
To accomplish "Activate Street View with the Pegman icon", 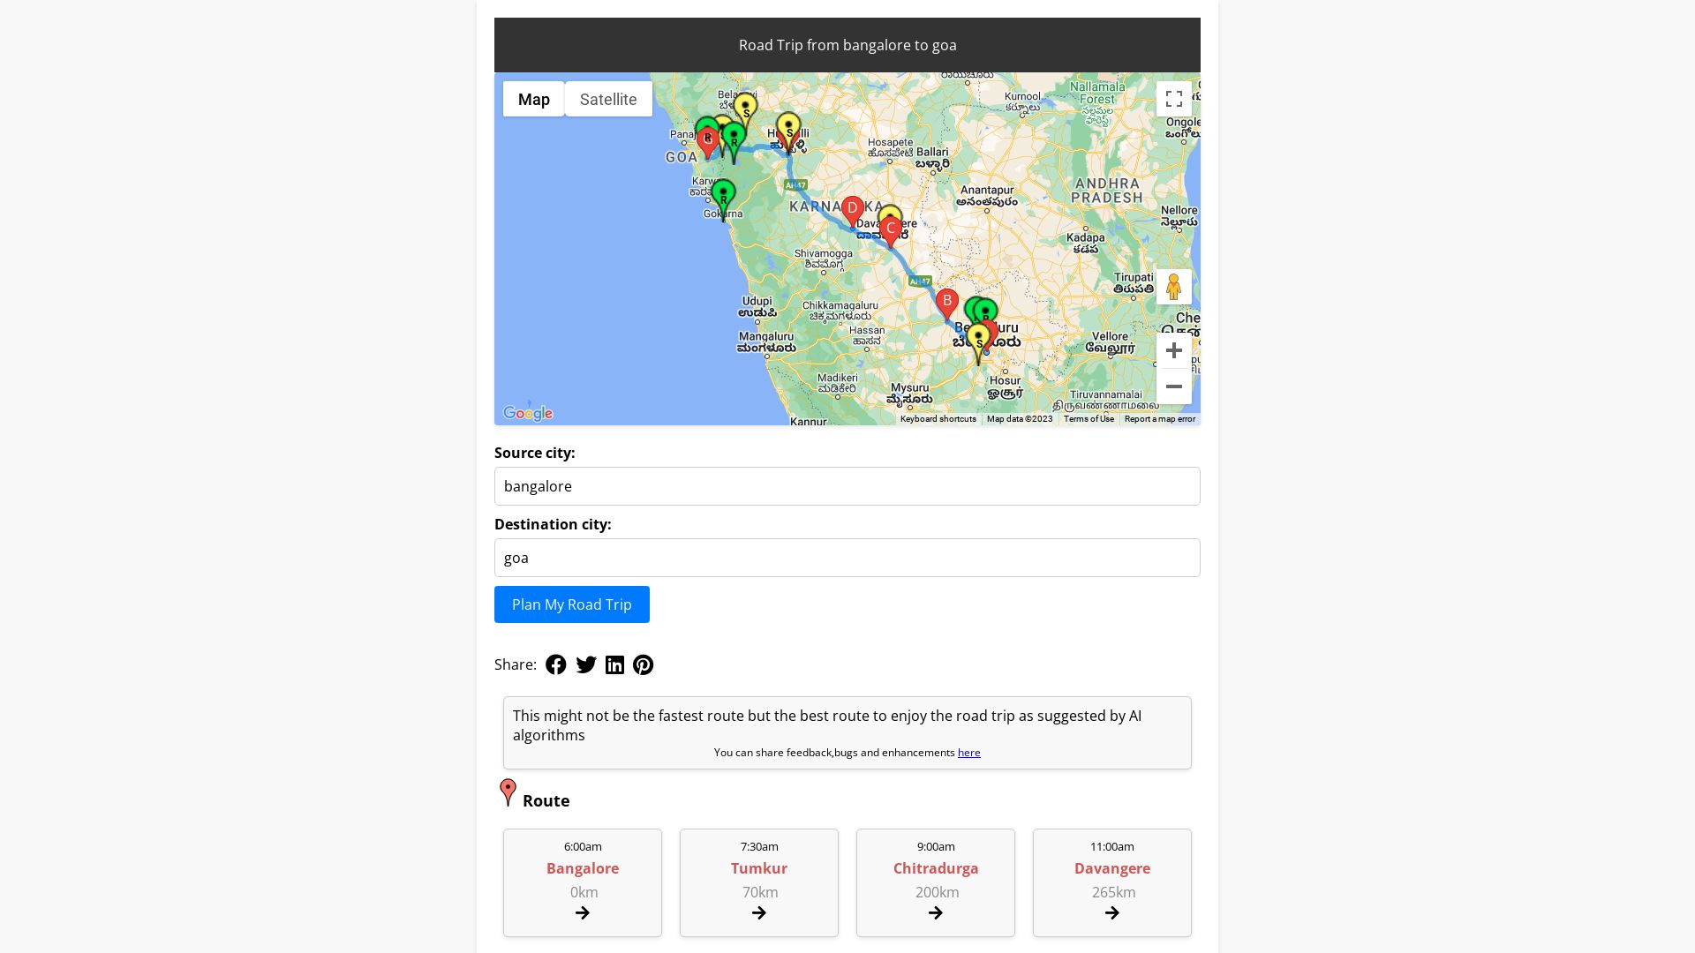I will pos(1174,286).
